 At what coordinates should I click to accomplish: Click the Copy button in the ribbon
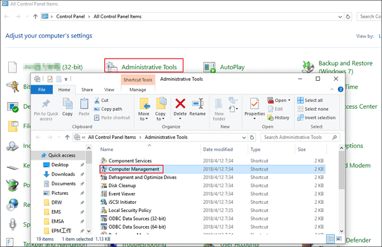click(67, 107)
